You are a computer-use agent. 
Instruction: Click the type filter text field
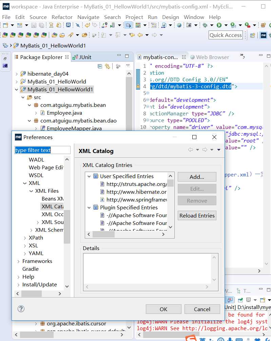42,150
